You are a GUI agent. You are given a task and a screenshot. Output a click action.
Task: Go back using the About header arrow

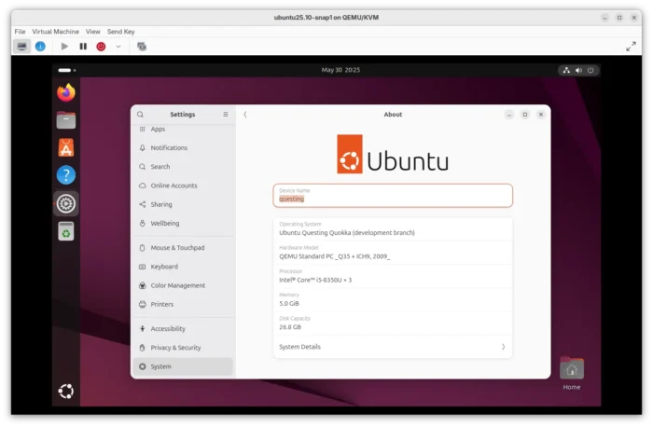245,115
